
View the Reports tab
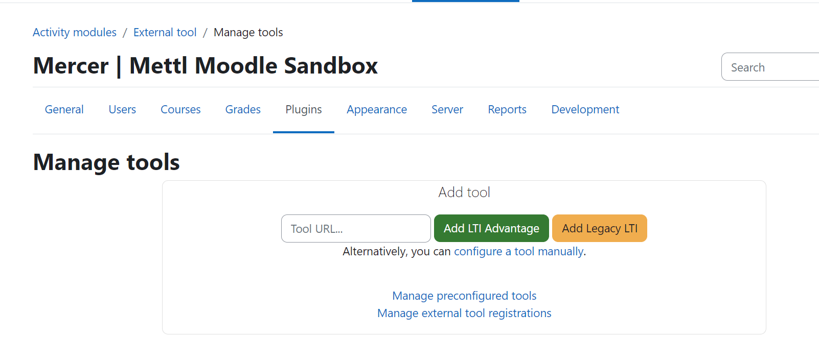[507, 110]
